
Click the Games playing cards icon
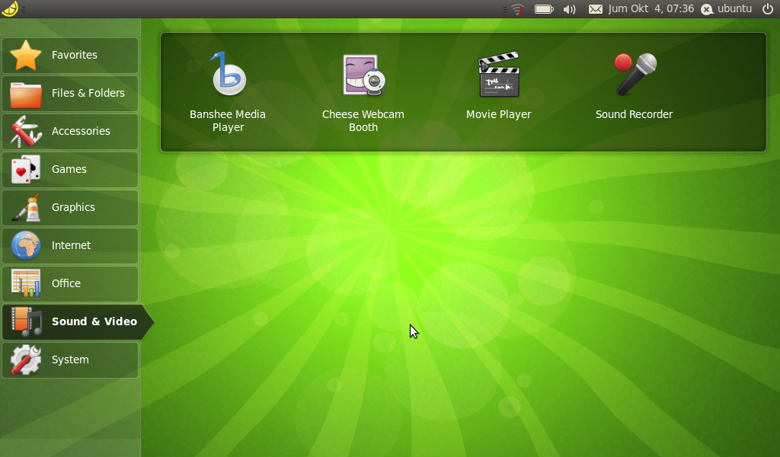(26, 170)
